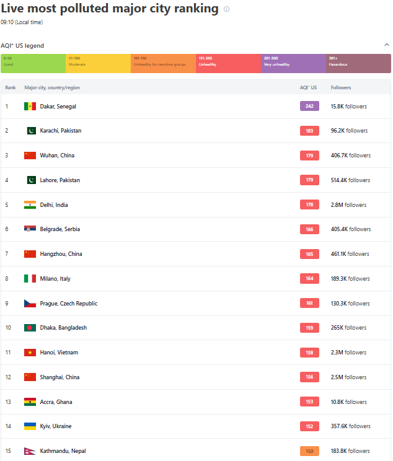Open the Delhi, India city link
393x461 pixels.
click(x=54, y=205)
